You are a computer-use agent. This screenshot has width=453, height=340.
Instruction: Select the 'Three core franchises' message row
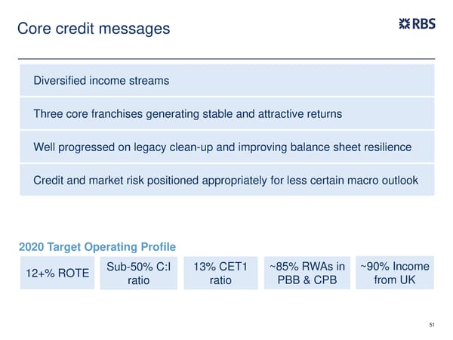[x=226, y=114]
